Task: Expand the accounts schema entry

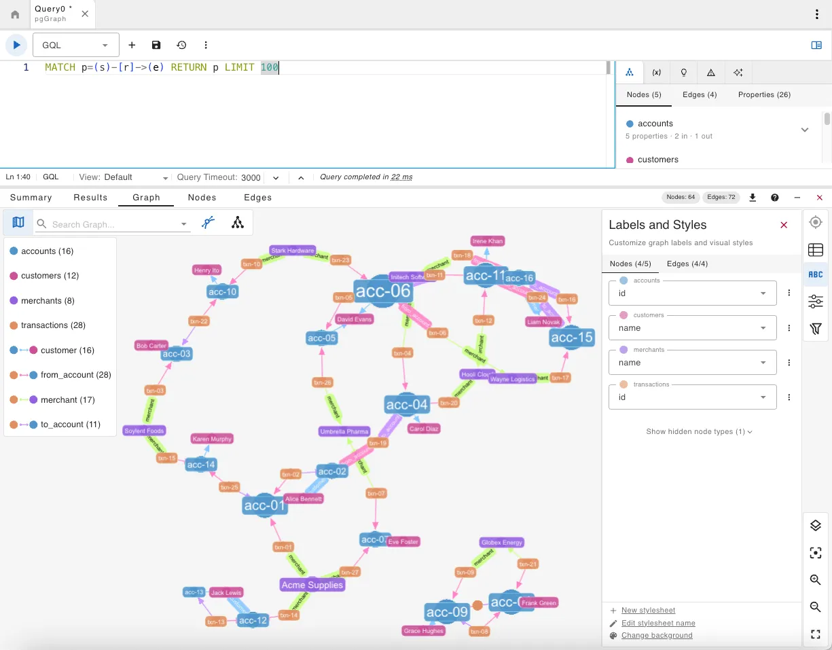Action: click(805, 130)
